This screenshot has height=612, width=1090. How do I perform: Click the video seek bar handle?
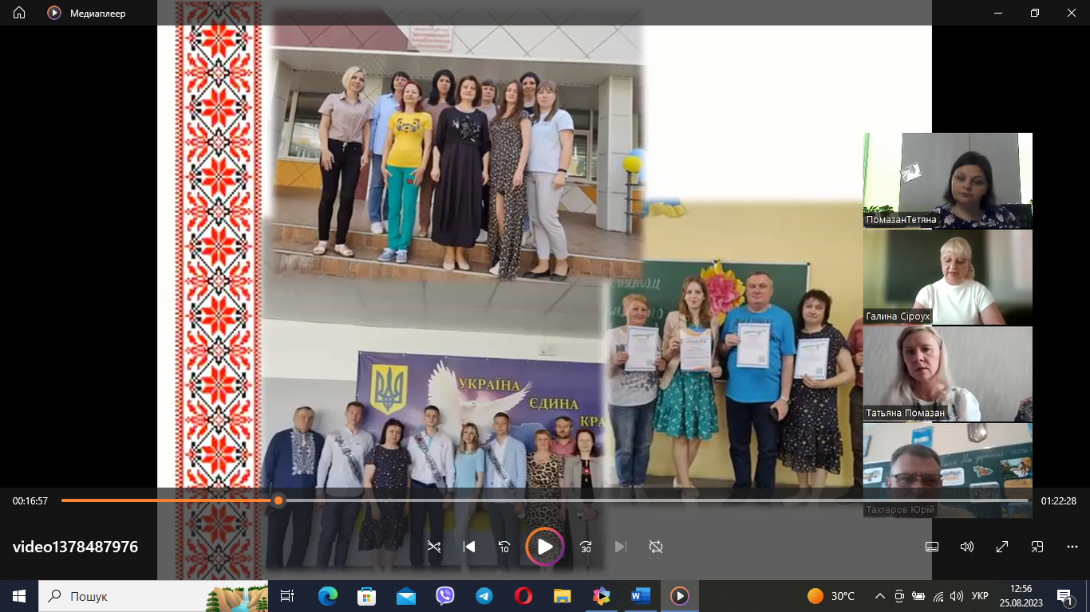(278, 500)
